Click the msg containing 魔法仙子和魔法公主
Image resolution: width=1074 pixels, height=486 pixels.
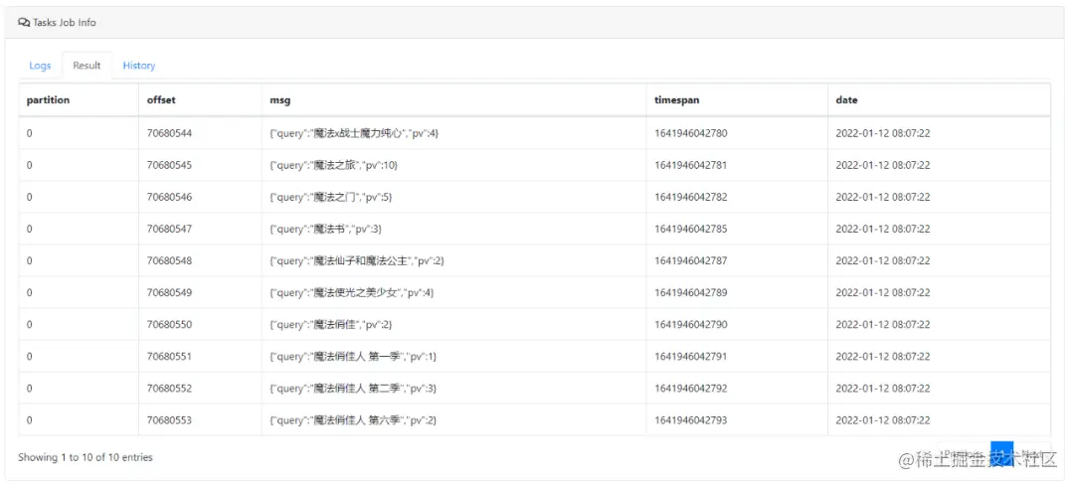(x=358, y=260)
